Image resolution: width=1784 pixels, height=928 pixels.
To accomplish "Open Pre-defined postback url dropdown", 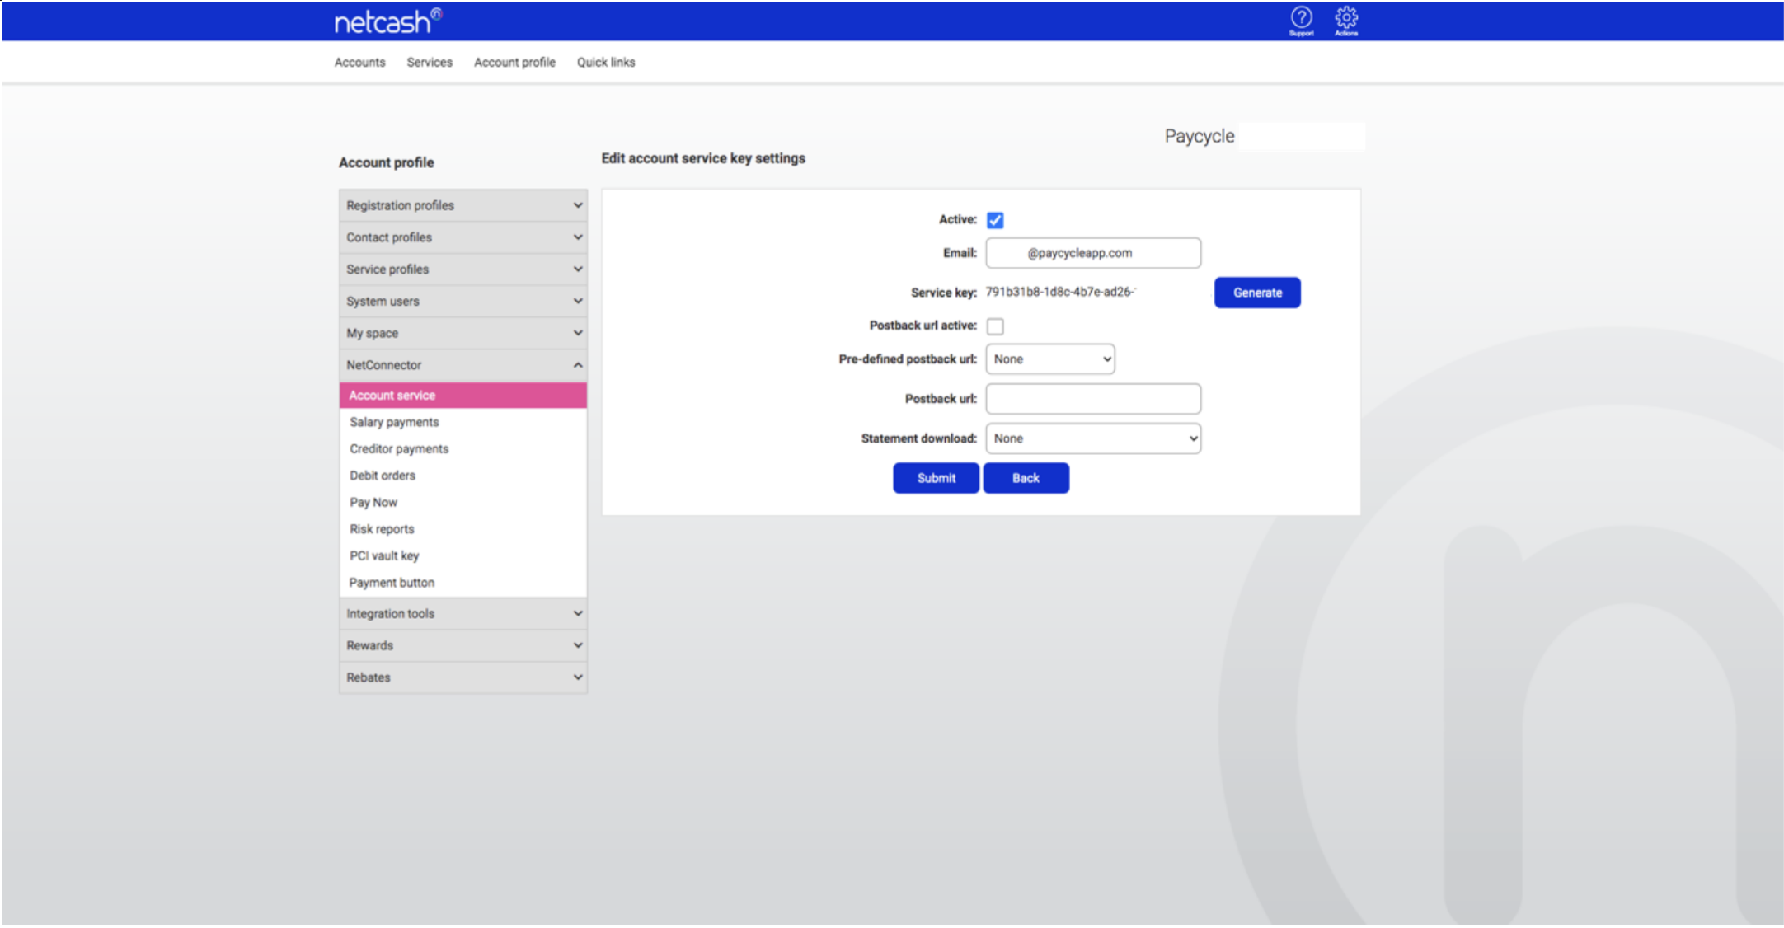I will coord(1050,359).
